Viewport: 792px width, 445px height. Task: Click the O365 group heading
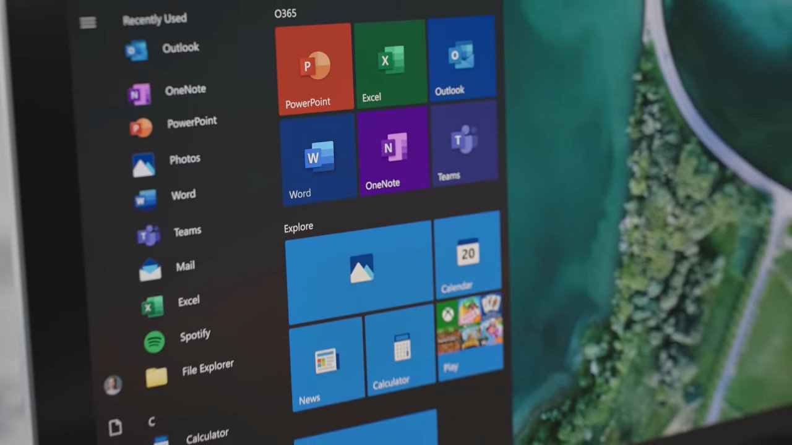(x=285, y=13)
